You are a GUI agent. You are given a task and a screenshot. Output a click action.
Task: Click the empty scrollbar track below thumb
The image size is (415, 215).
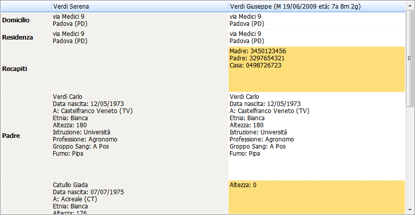coord(410,156)
